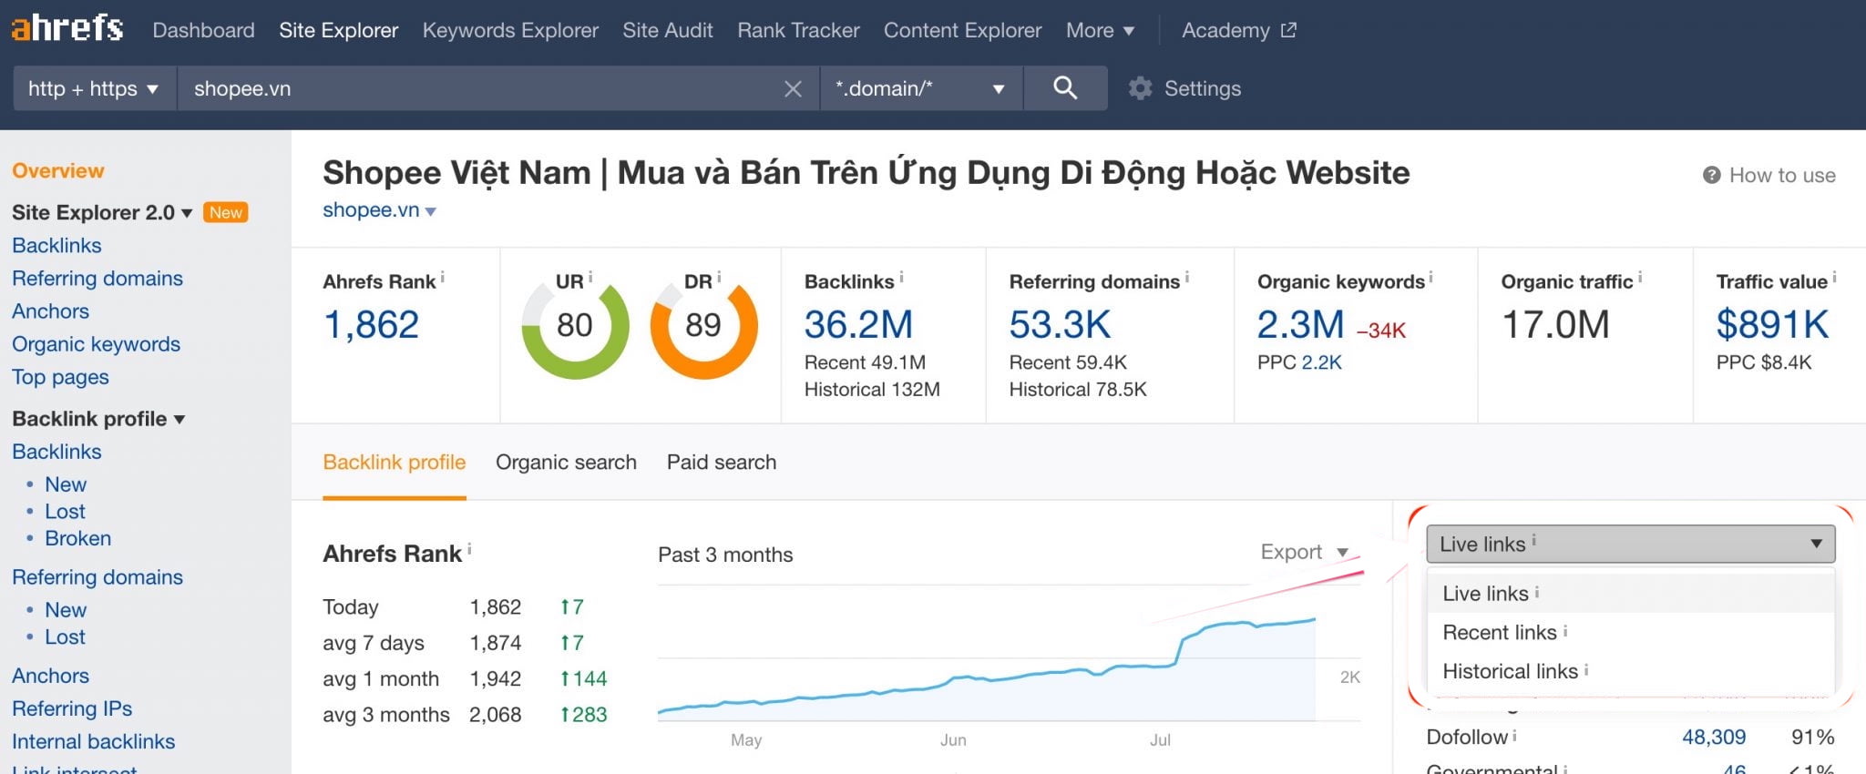This screenshot has height=774, width=1866.
Task: Open Site Explorer in top navigation
Action: (338, 30)
